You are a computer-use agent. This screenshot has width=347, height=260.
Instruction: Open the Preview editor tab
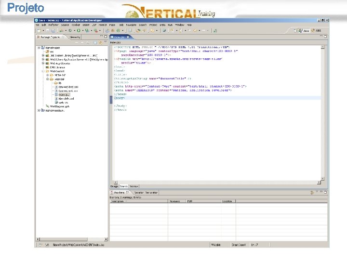coord(134,186)
